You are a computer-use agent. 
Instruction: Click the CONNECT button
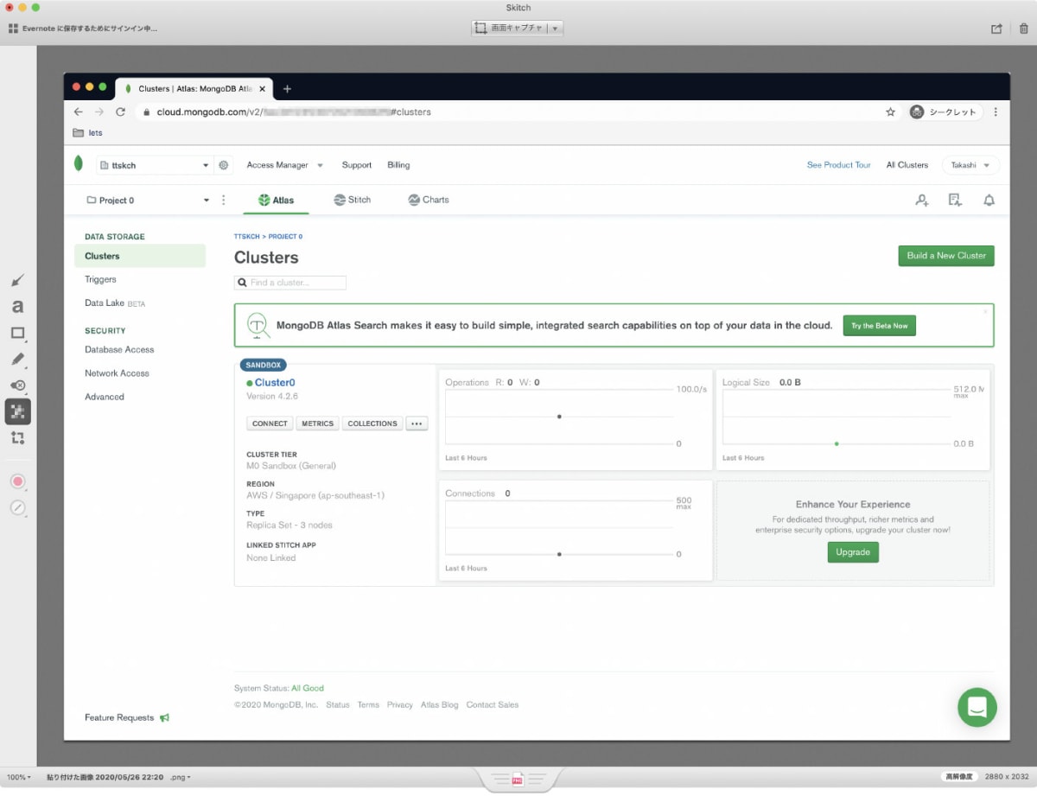[270, 423]
